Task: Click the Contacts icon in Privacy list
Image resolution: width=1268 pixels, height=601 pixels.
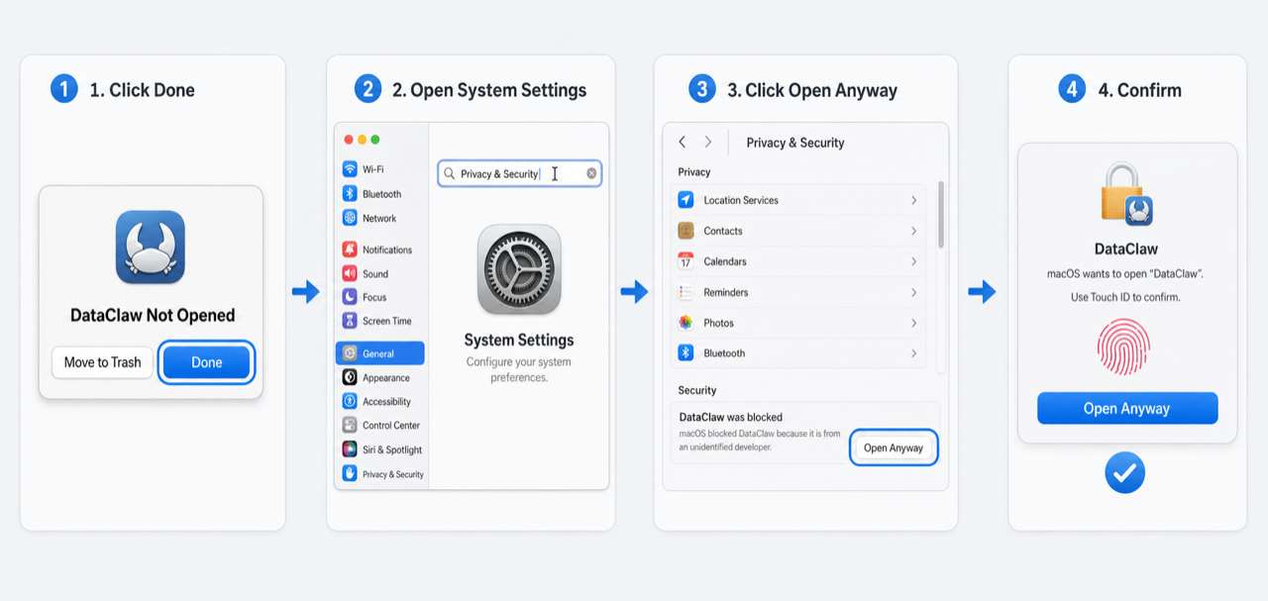Action: click(x=686, y=231)
